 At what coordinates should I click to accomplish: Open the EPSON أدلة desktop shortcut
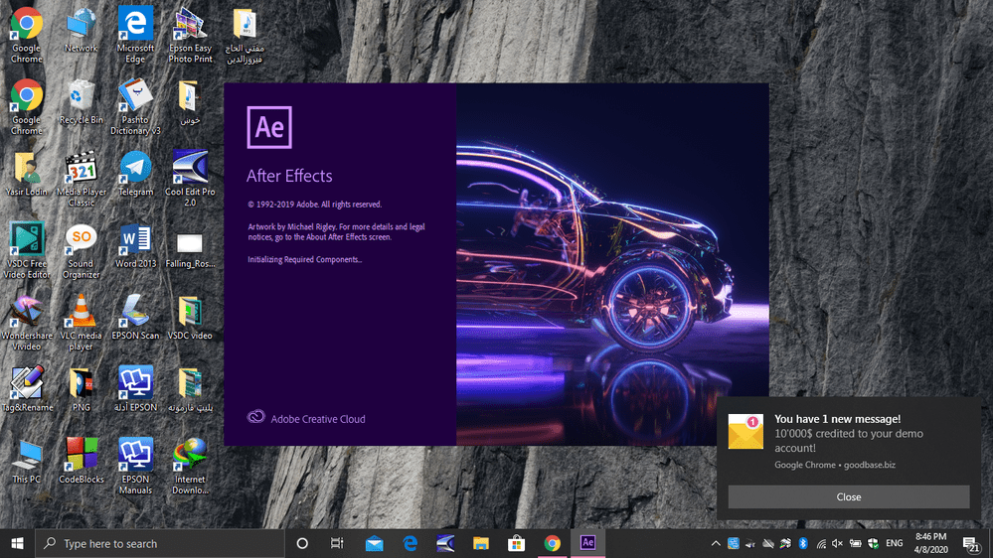(135, 390)
